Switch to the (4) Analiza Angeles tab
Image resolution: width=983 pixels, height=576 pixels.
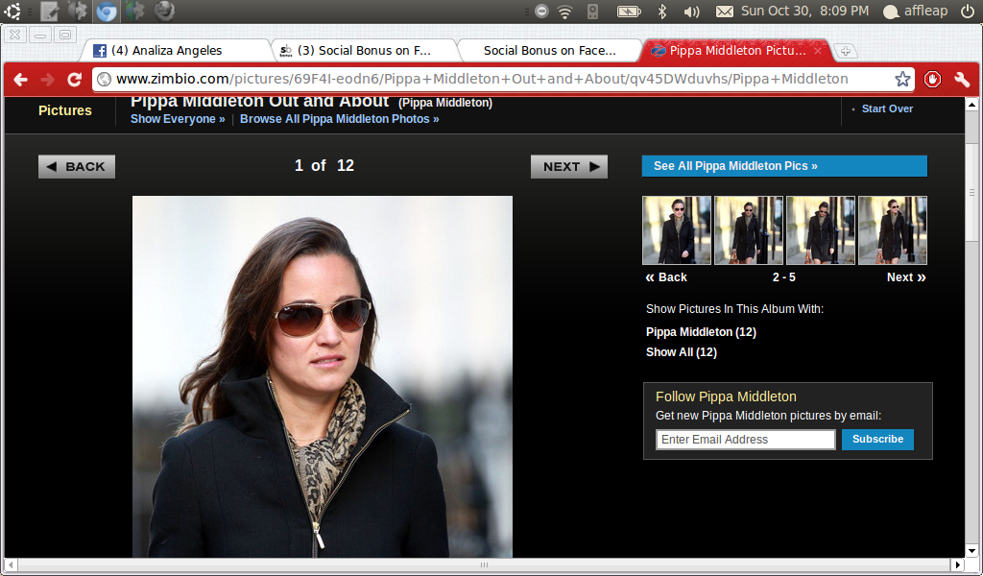coord(176,51)
